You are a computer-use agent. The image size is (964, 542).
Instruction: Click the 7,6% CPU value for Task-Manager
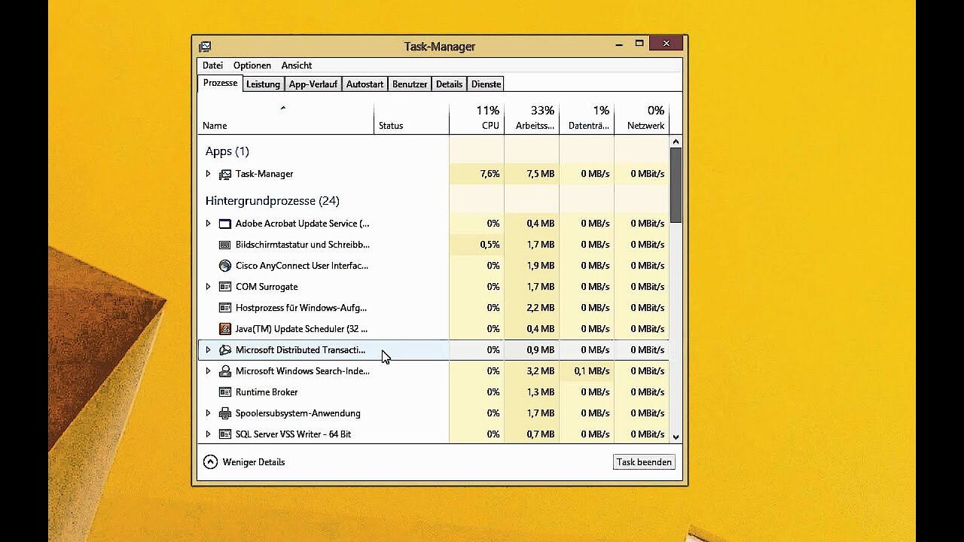(490, 174)
